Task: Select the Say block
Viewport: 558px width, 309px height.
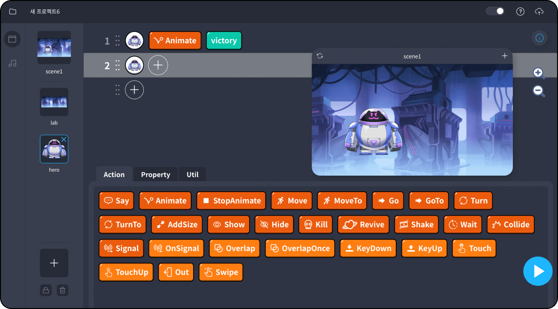Action: [x=116, y=201]
